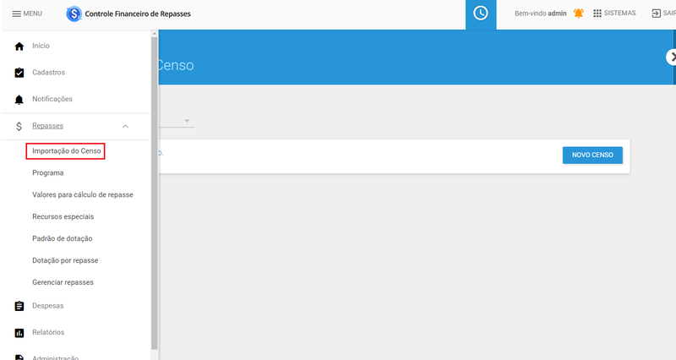Open the SISTEMAS grid menu
676x360 pixels.
coord(614,14)
